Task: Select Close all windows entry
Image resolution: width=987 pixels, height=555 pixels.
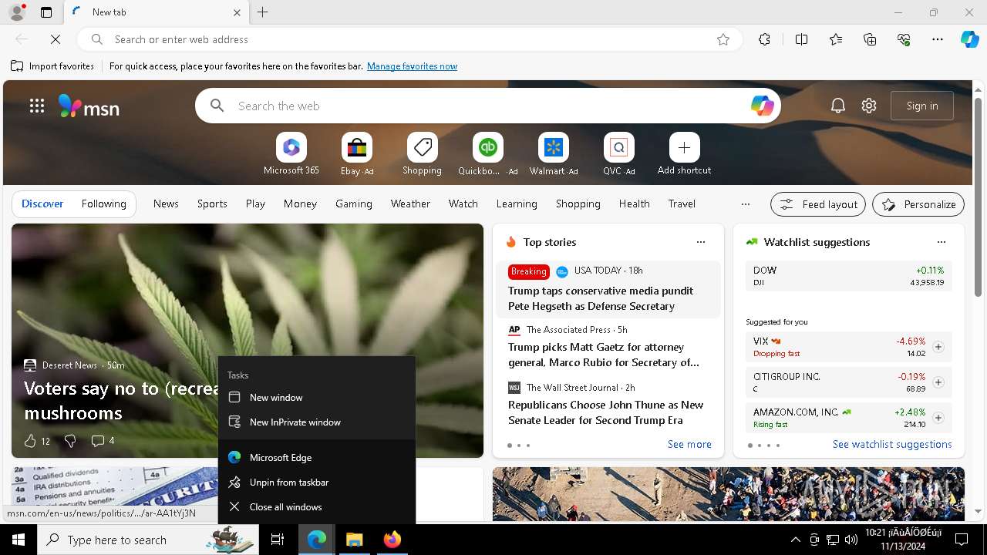Action: click(317, 507)
